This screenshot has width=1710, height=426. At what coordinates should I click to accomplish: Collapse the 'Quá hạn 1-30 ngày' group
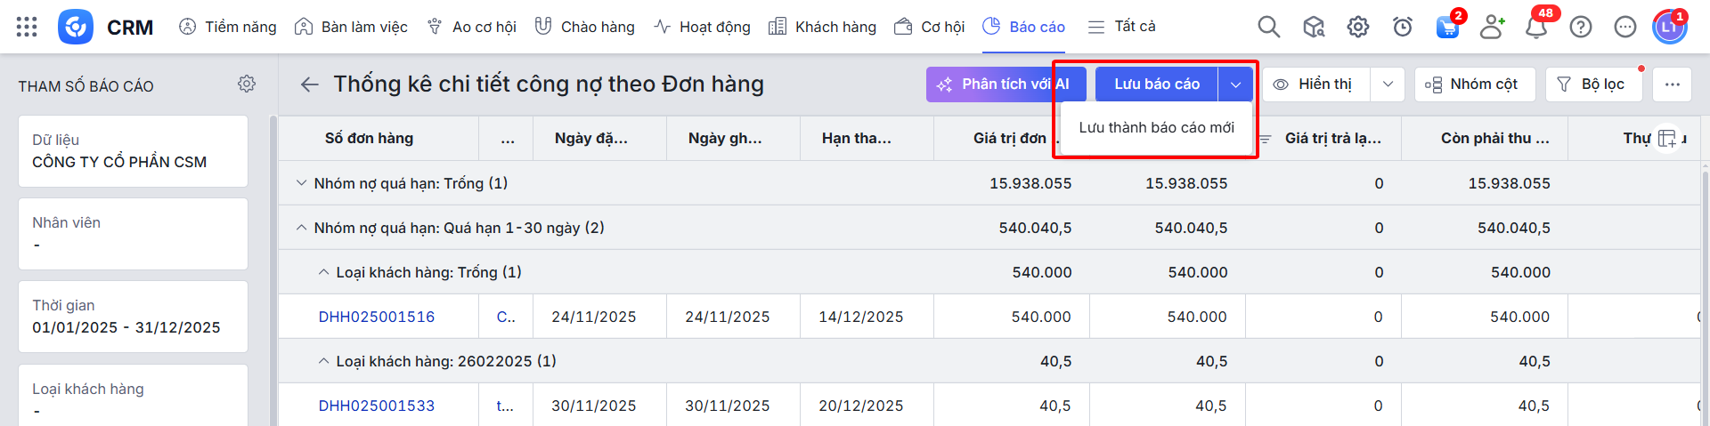[x=301, y=228]
